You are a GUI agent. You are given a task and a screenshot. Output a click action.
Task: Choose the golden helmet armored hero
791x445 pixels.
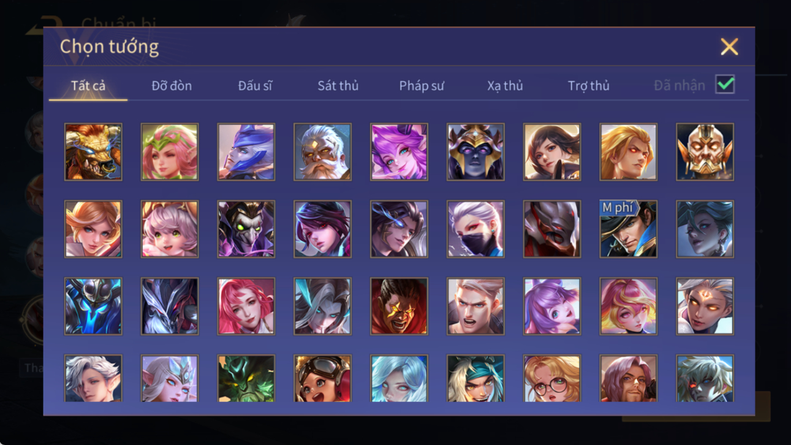[x=705, y=152]
